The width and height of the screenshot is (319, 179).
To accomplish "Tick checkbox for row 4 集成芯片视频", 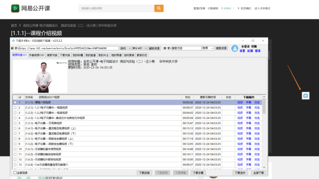I will click(x=15, y=118).
